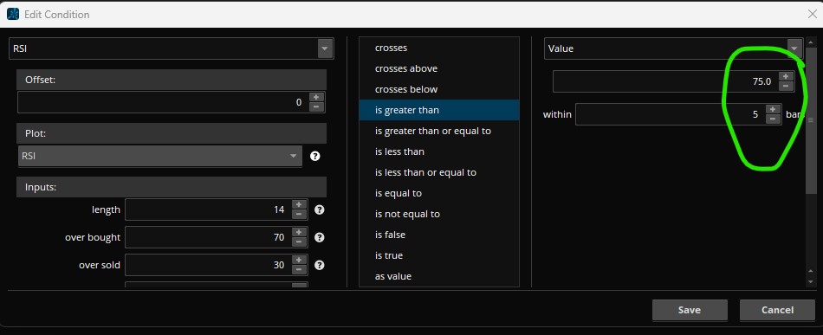Image resolution: width=823 pixels, height=335 pixels.
Task: Decrease the over sold value
Action: click(x=299, y=269)
